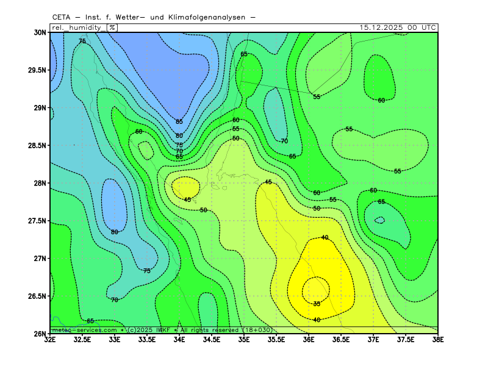Click the 35 contour label in yellow area

click(317, 304)
